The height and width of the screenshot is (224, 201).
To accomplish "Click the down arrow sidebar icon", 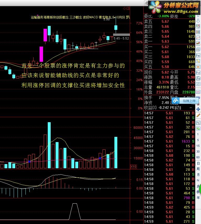I will click(x=198, y=21).
